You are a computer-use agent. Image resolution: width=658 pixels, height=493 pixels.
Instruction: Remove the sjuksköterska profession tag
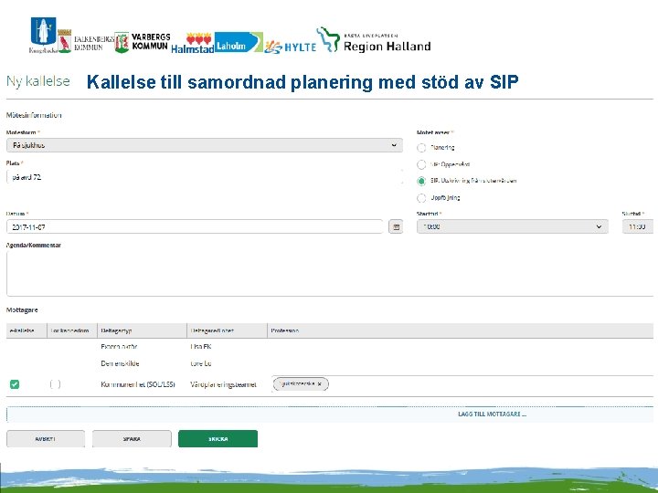(x=319, y=384)
